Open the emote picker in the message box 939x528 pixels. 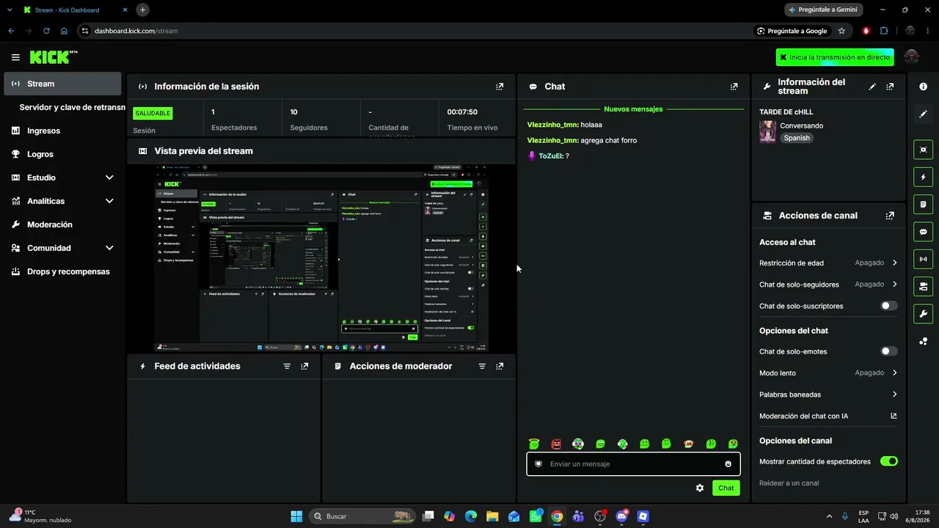tap(728, 464)
